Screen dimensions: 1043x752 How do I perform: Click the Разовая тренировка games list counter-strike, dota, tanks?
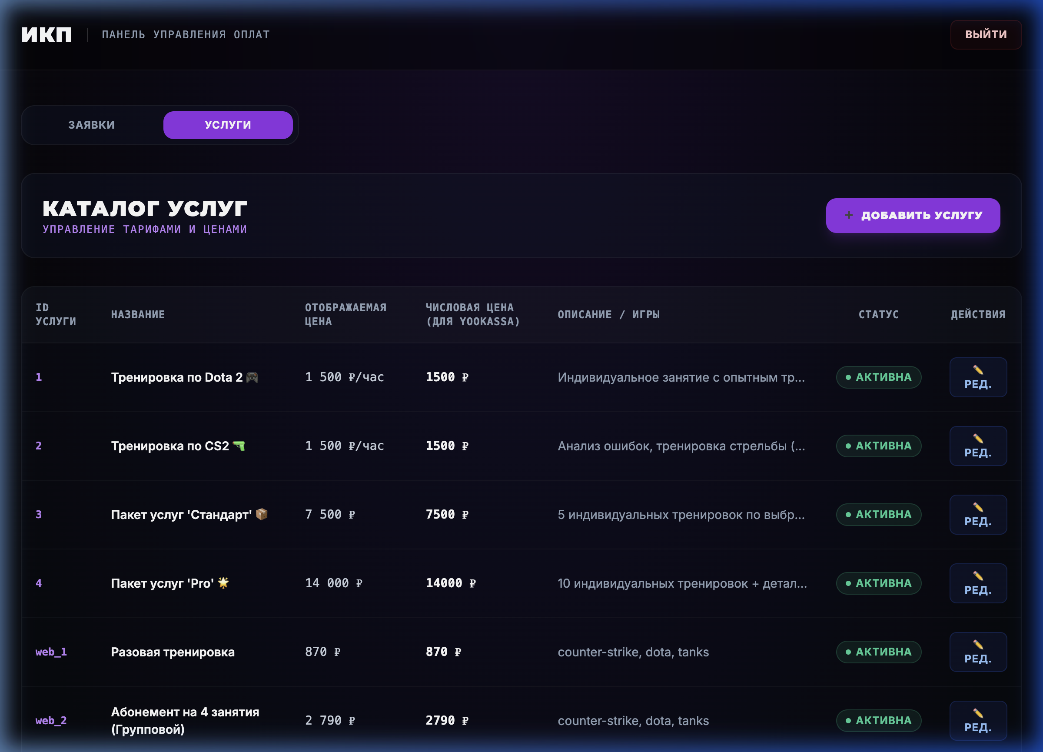[633, 652]
